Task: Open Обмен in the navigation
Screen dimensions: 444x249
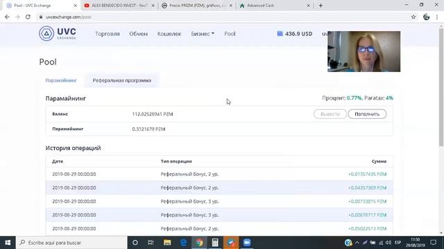Action: (139, 34)
